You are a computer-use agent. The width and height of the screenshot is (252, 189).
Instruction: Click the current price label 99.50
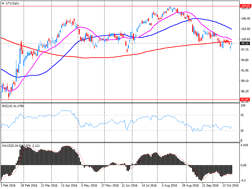pyautogui.click(x=246, y=43)
